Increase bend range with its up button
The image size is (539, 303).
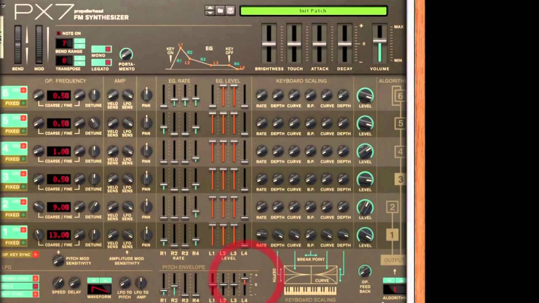click(80, 41)
